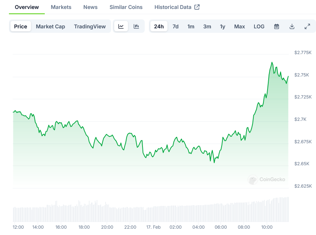Screen dimensions: 316x235
Task: Expand chart to fullscreen icon
Action: click(x=307, y=26)
